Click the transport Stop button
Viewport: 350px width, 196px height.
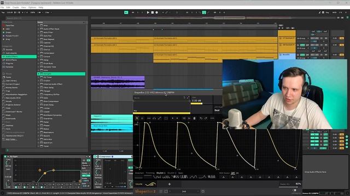coord(153,13)
